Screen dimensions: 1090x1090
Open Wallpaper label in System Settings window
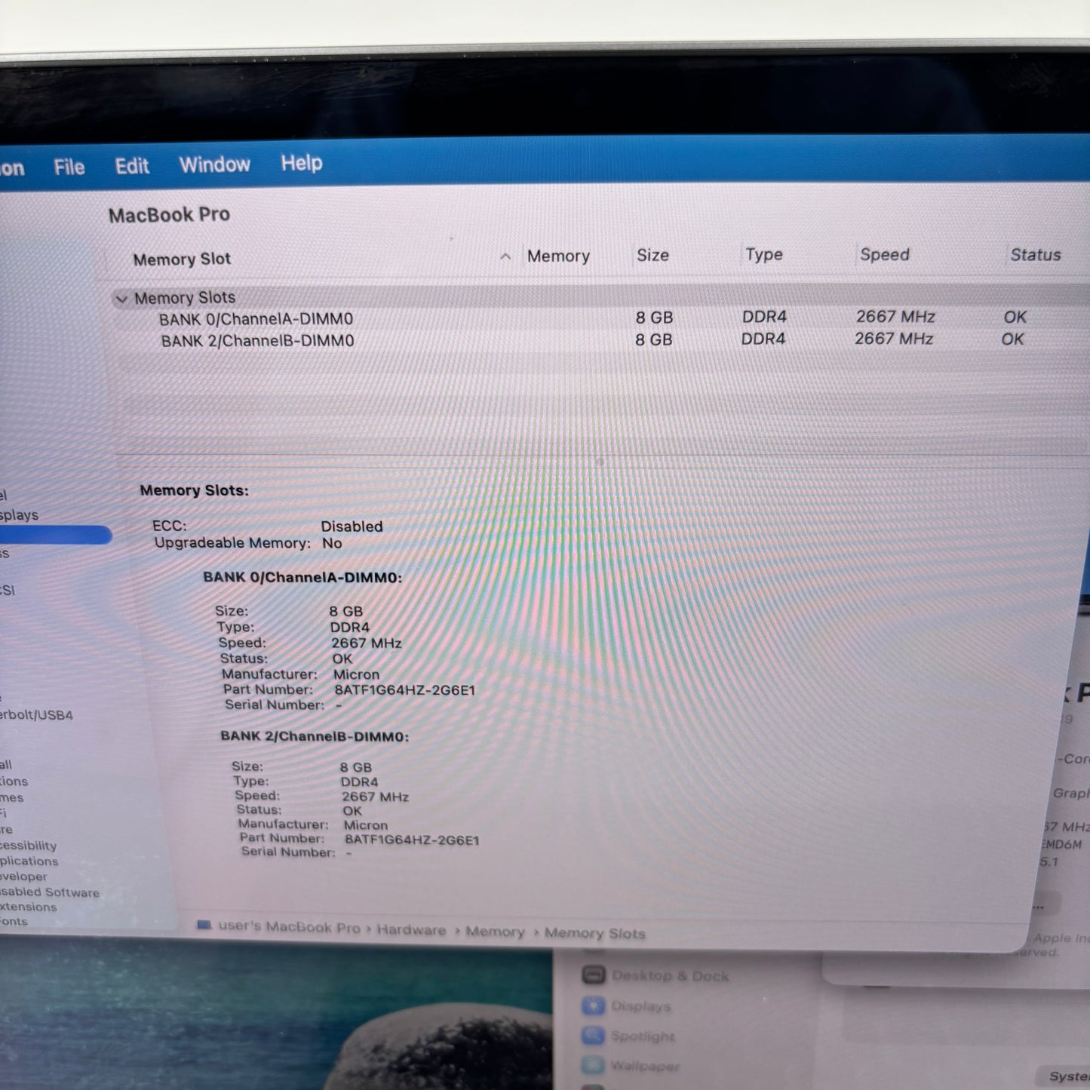(x=645, y=1066)
